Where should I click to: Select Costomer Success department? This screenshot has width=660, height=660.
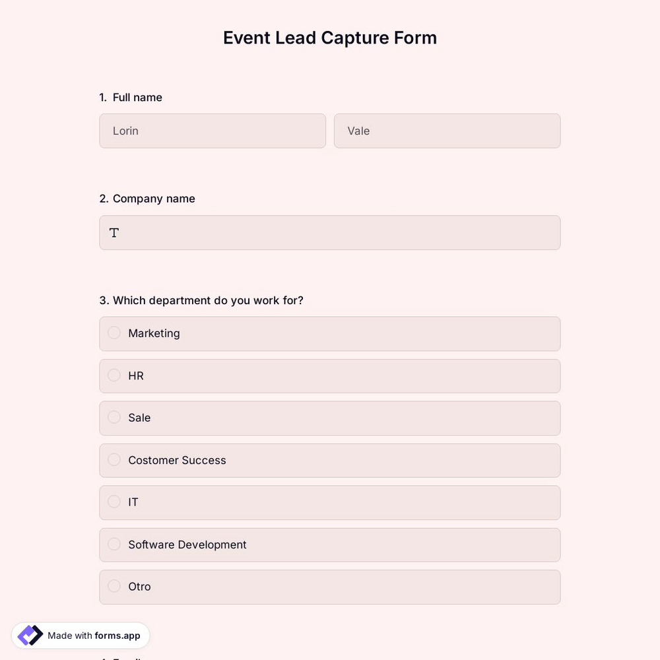pyautogui.click(x=114, y=459)
